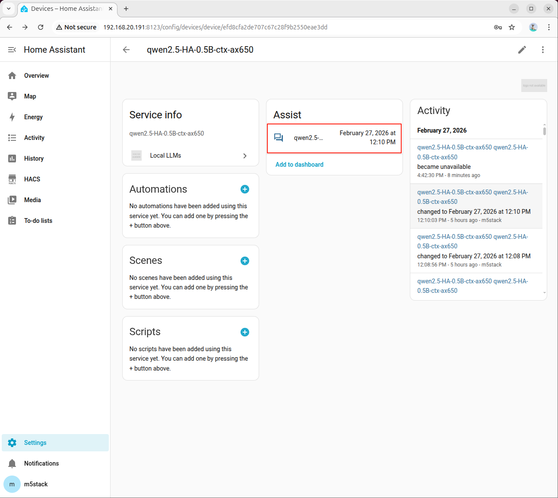
Task: Add a new script with plus icon
Action: click(244, 332)
